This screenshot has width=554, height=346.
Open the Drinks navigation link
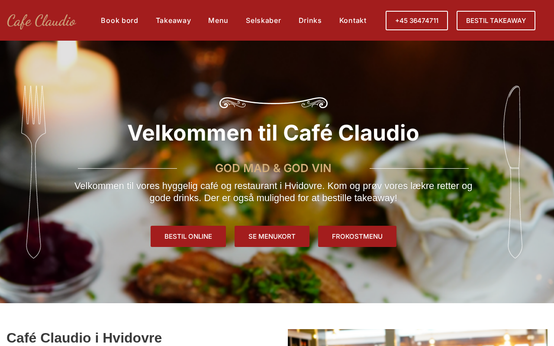tap(310, 20)
